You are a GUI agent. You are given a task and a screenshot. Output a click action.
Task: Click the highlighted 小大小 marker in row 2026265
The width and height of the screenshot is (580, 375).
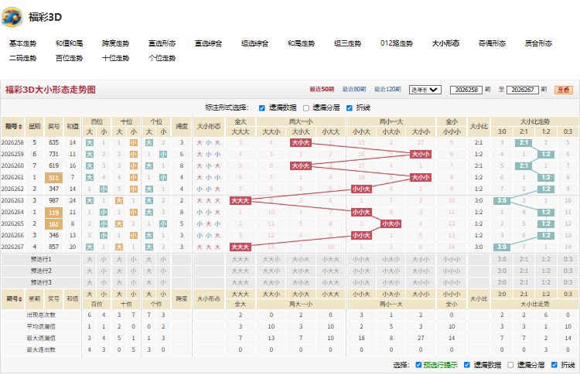(391, 223)
